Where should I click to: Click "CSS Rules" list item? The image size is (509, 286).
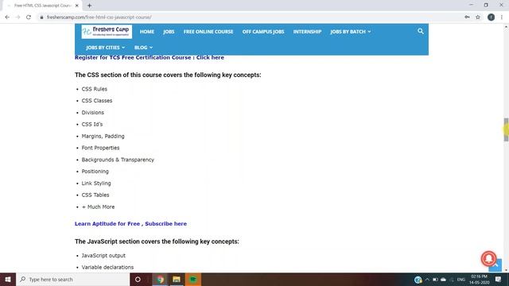pos(95,89)
